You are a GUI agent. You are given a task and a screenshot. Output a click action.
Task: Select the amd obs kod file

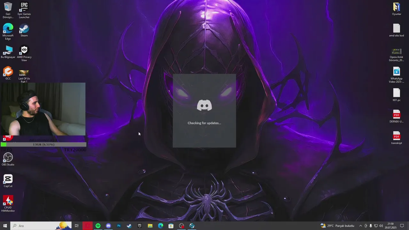(x=397, y=30)
